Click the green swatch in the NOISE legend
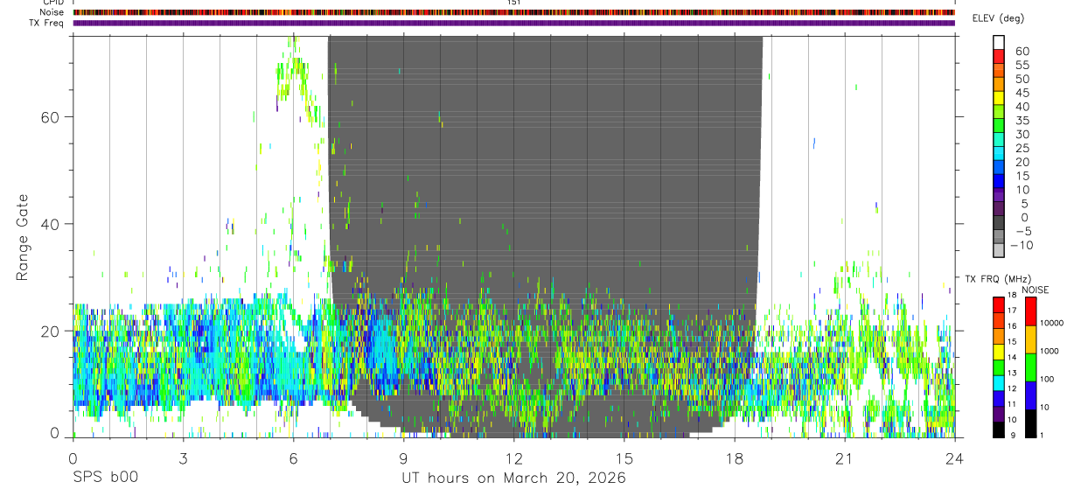The width and height of the screenshot is (1074, 496). pyautogui.click(x=1030, y=367)
